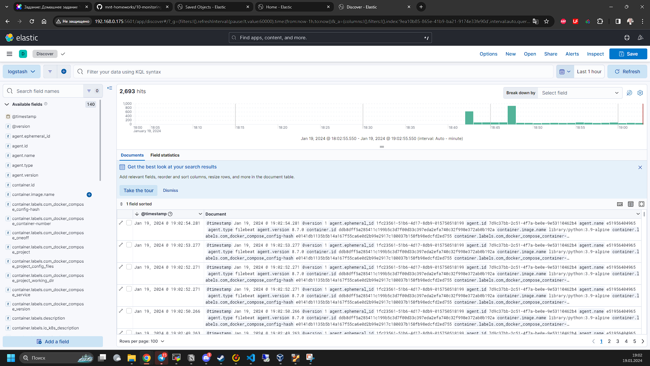The width and height of the screenshot is (650, 366).
Task: Open the browser tab search chevron
Action: point(7,7)
